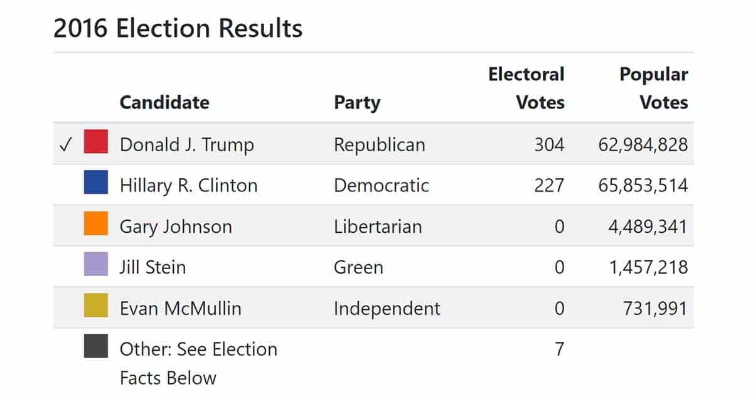Click the Evan McMullin candidate name
Screen dimensions: 753x394
pos(181,309)
